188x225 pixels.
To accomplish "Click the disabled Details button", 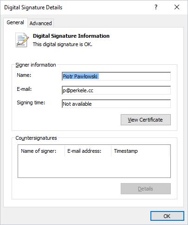I will coord(146,189).
